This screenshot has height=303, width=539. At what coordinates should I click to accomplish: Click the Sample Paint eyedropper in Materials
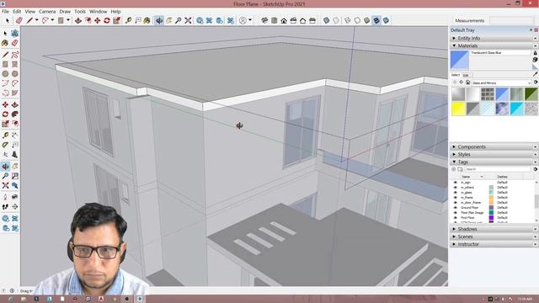(x=535, y=74)
